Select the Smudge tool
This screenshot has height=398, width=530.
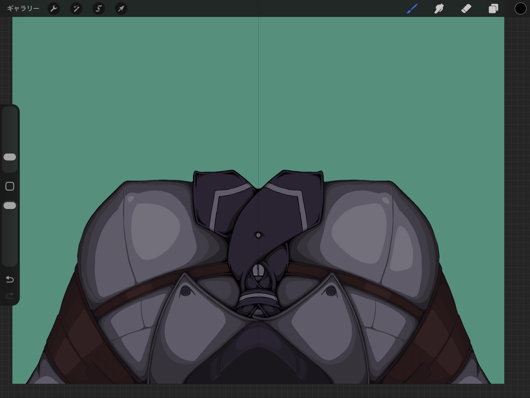439,9
